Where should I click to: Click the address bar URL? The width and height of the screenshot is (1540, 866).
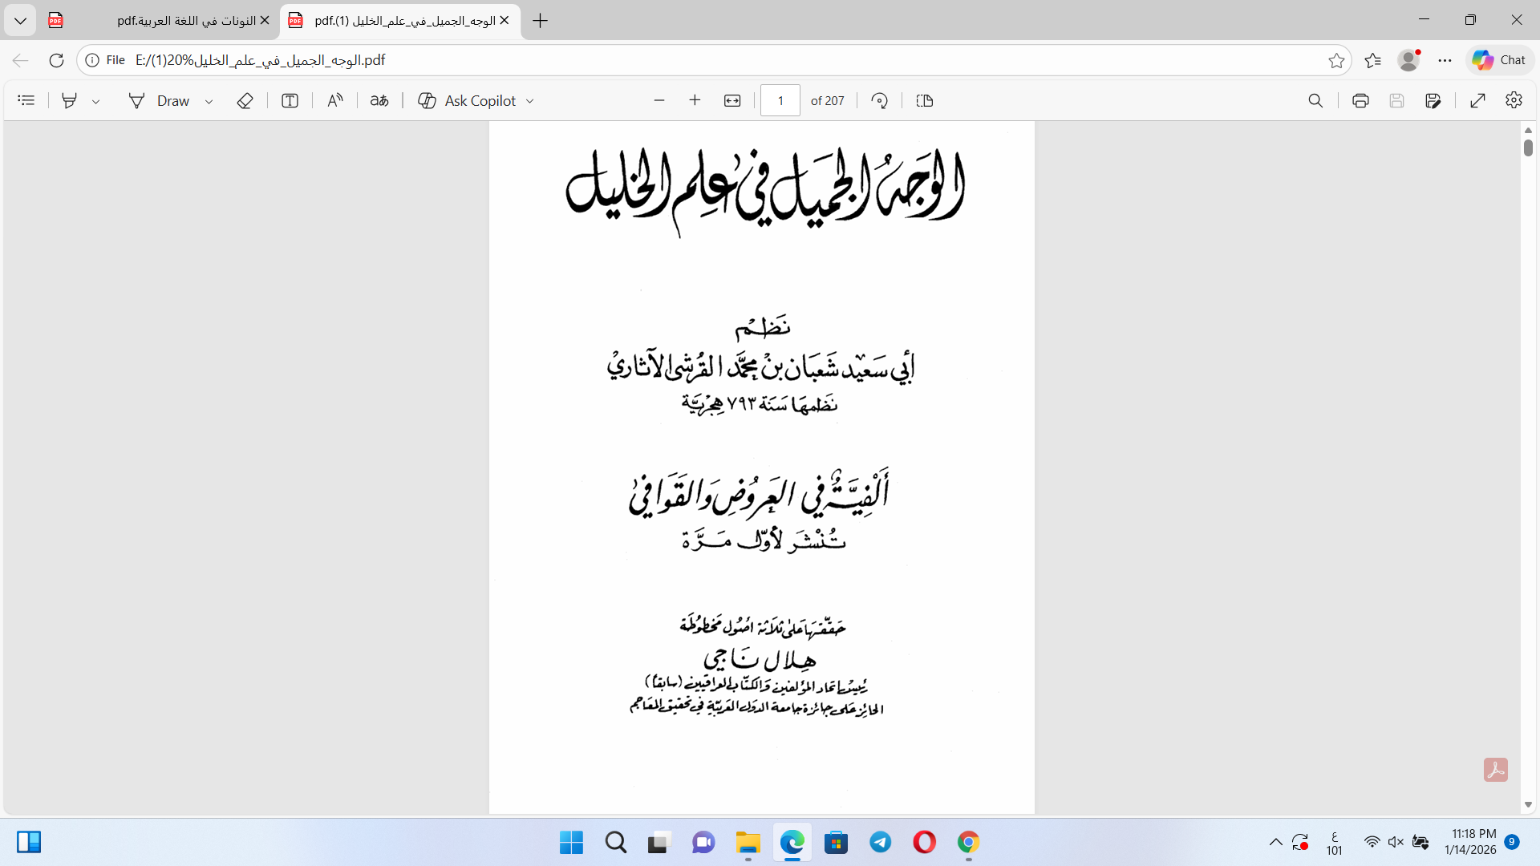click(x=260, y=60)
